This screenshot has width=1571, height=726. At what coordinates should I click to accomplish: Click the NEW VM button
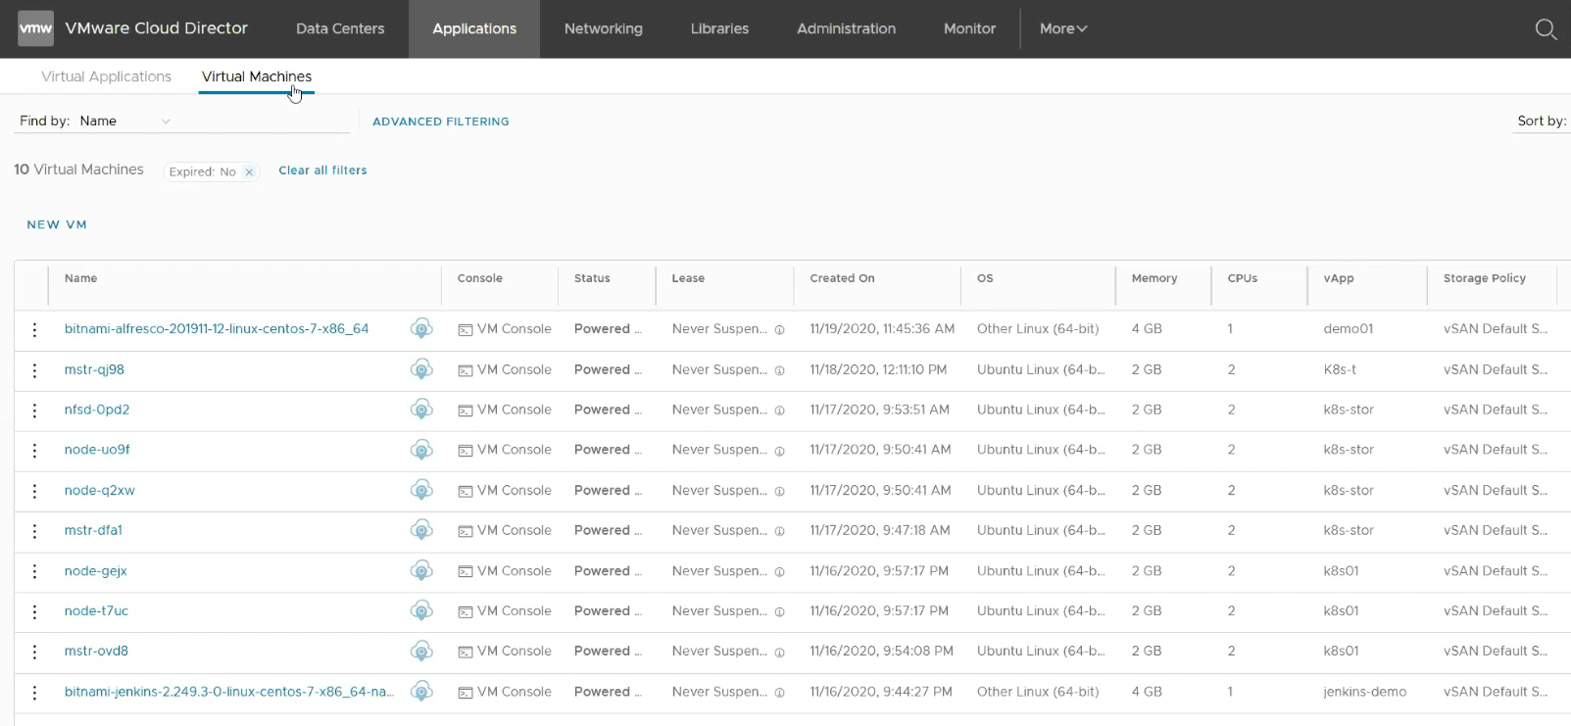(x=57, y=224)
